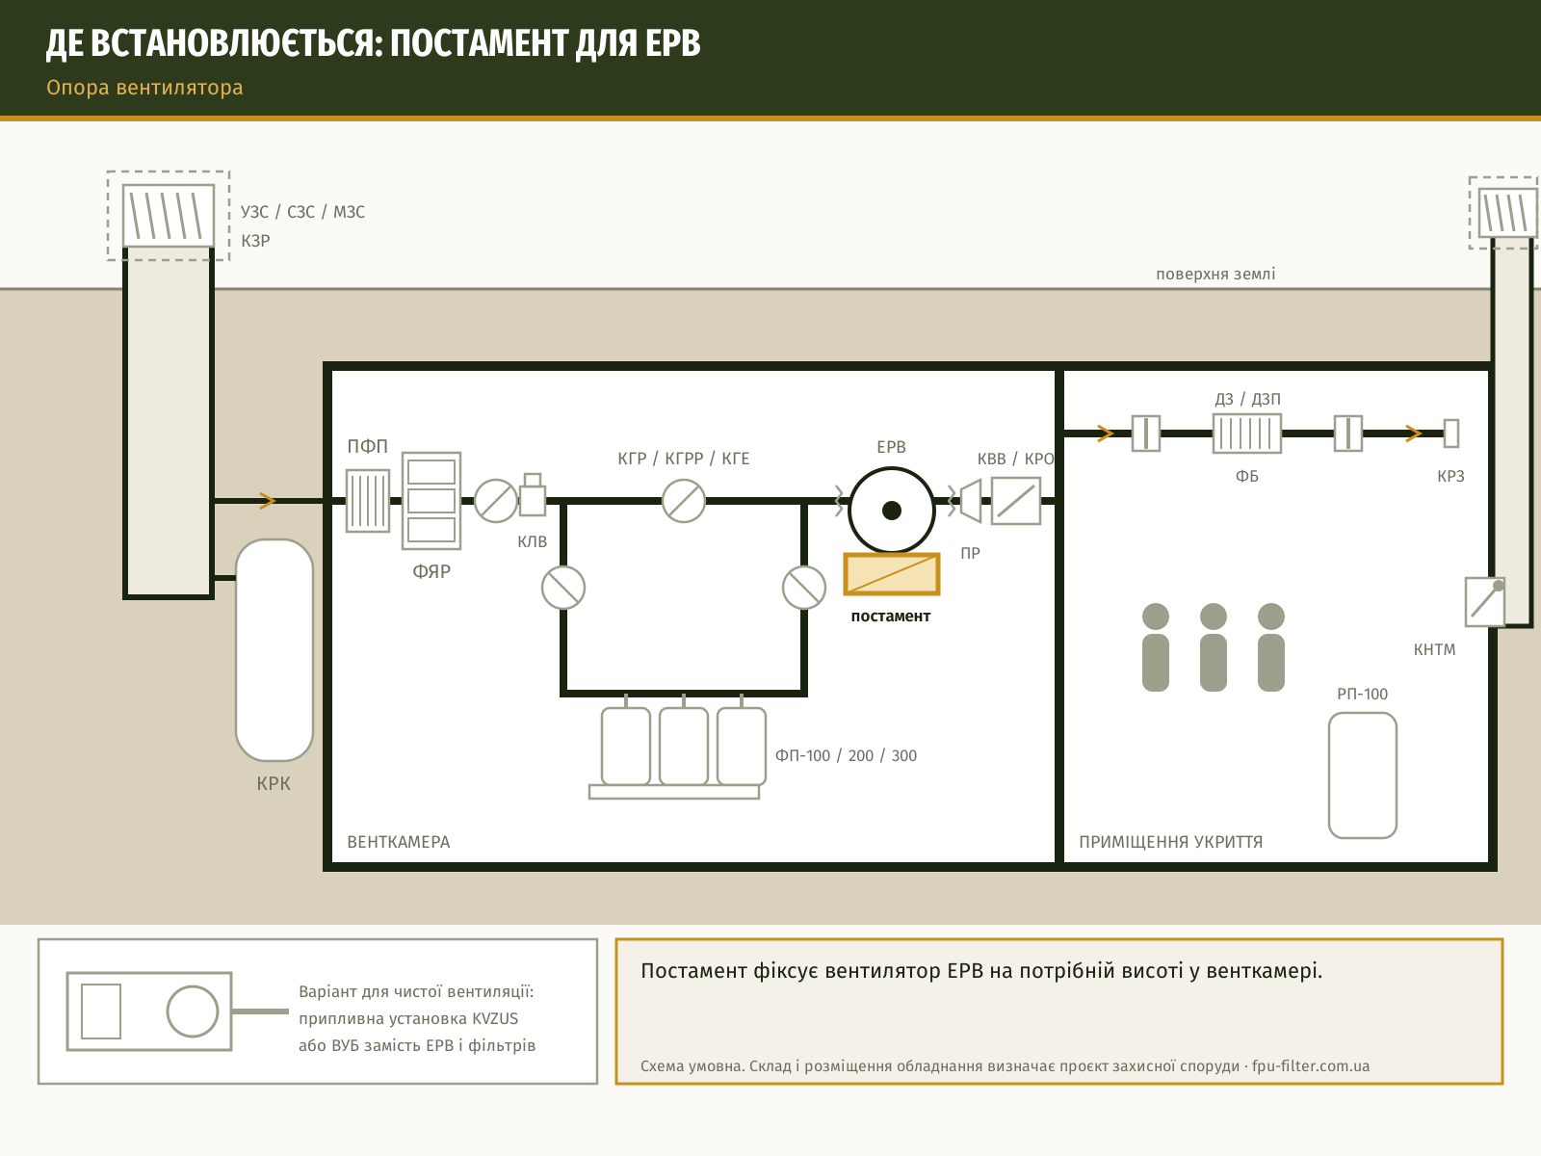Select the highlighted постамент pedestal box

pyautogui.click(x=892, y=574)
